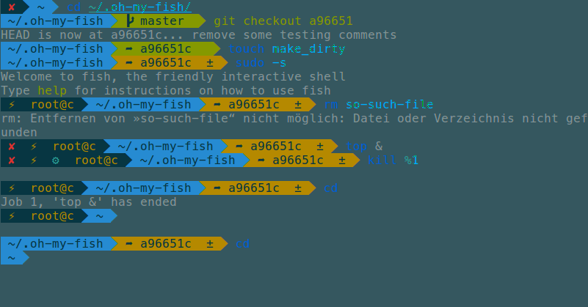Screen dimensions: 588x307
Task: Click the final ~ prompt segment at bottom
Action: coord(14,258)
